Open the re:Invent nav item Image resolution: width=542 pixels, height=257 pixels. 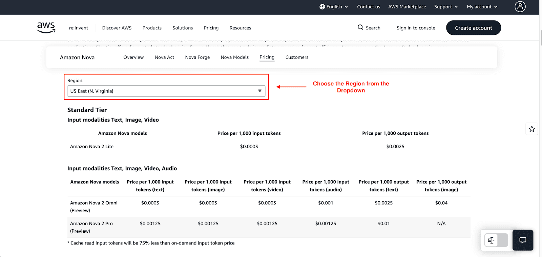(x=79, y=28)
